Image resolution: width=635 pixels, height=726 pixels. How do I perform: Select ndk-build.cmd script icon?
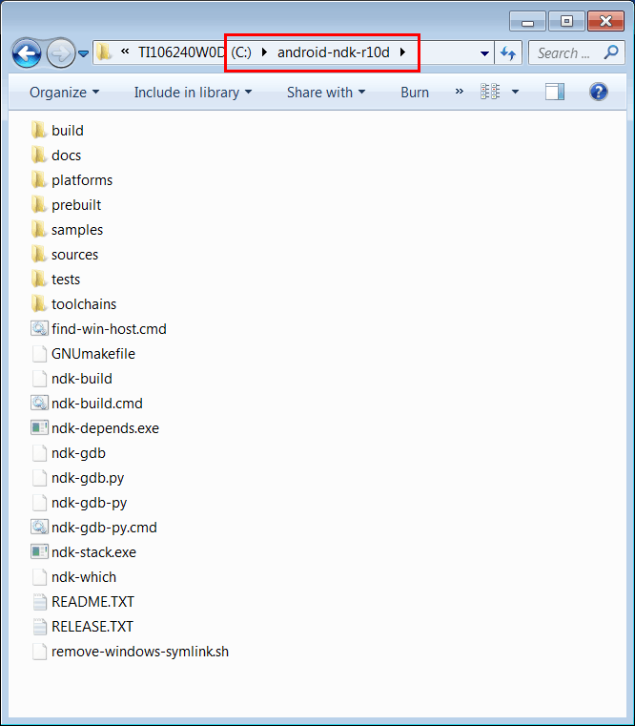(x=39, y=404)
